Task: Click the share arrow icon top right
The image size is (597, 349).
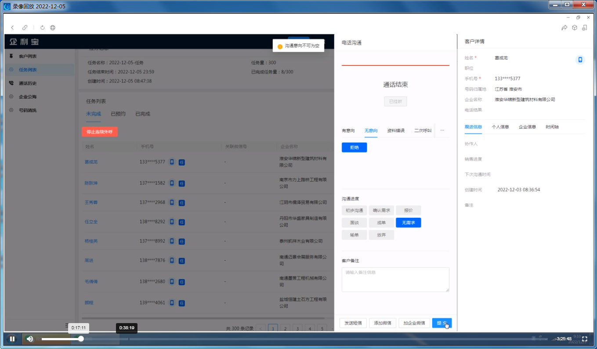Action: [564, 28]
